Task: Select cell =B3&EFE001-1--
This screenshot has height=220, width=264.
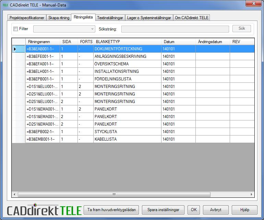Action: coord(43,56)
